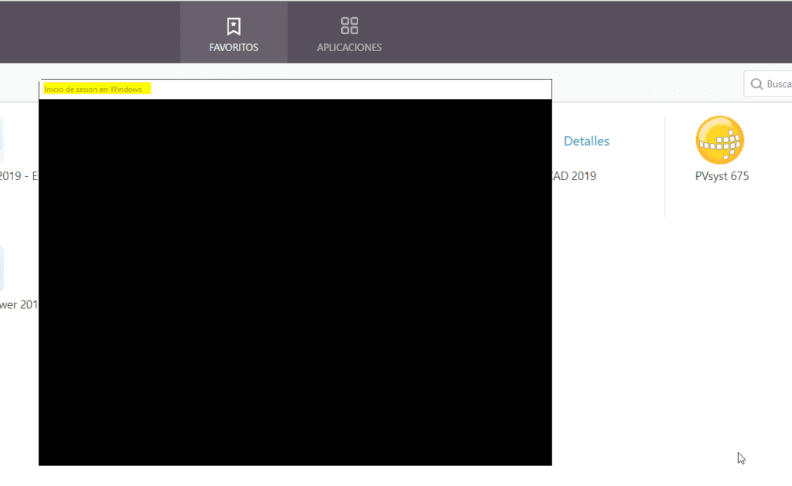792x486 pixels.
Task: Click the yellow globe icon above PVsyst 675
Action: [721, 140]
